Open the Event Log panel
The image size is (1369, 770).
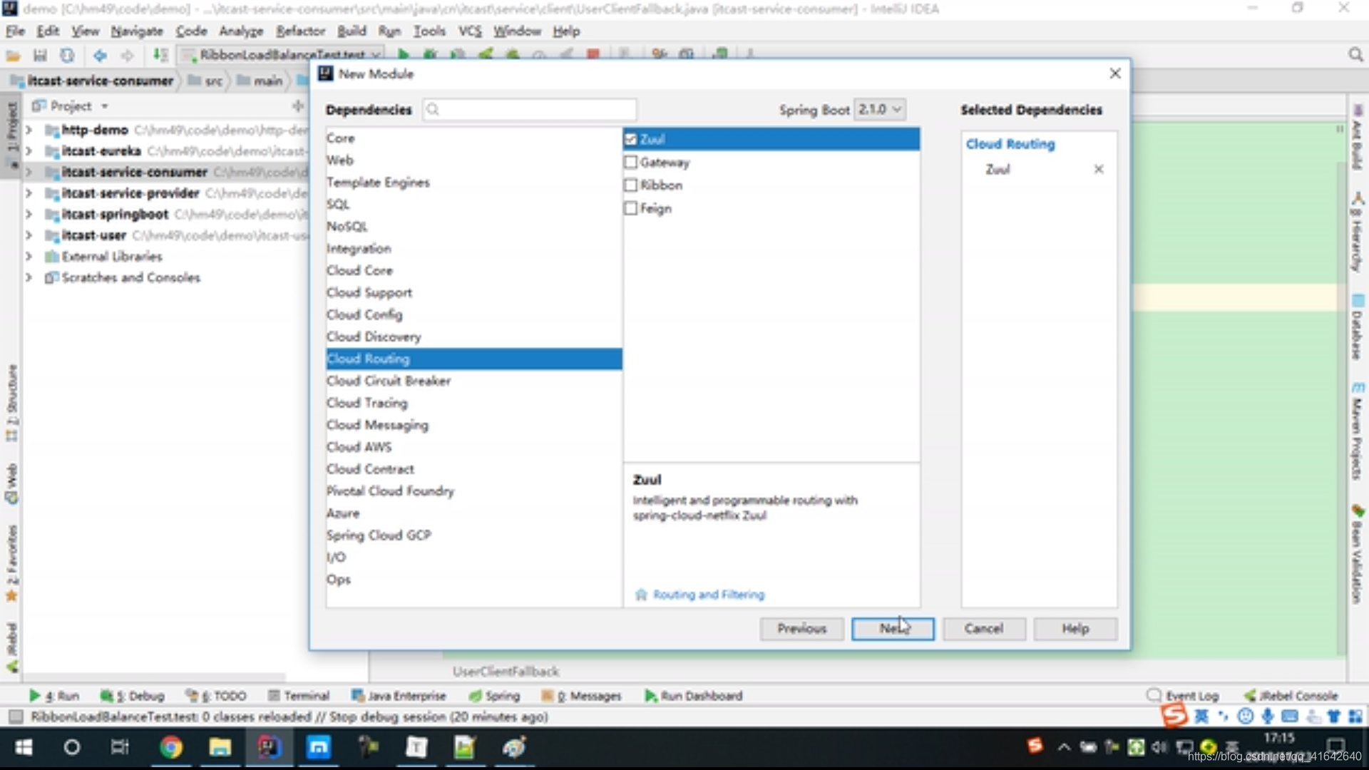1183,696
